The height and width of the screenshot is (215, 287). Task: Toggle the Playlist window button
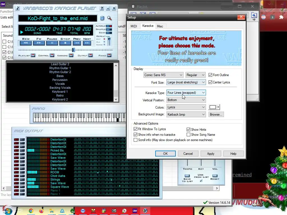click(33, 55)
